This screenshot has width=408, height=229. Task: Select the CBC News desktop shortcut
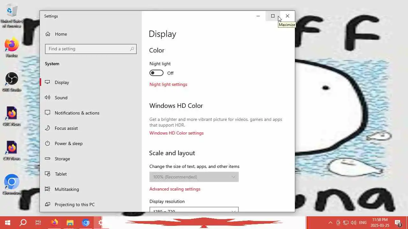(11, 116)
